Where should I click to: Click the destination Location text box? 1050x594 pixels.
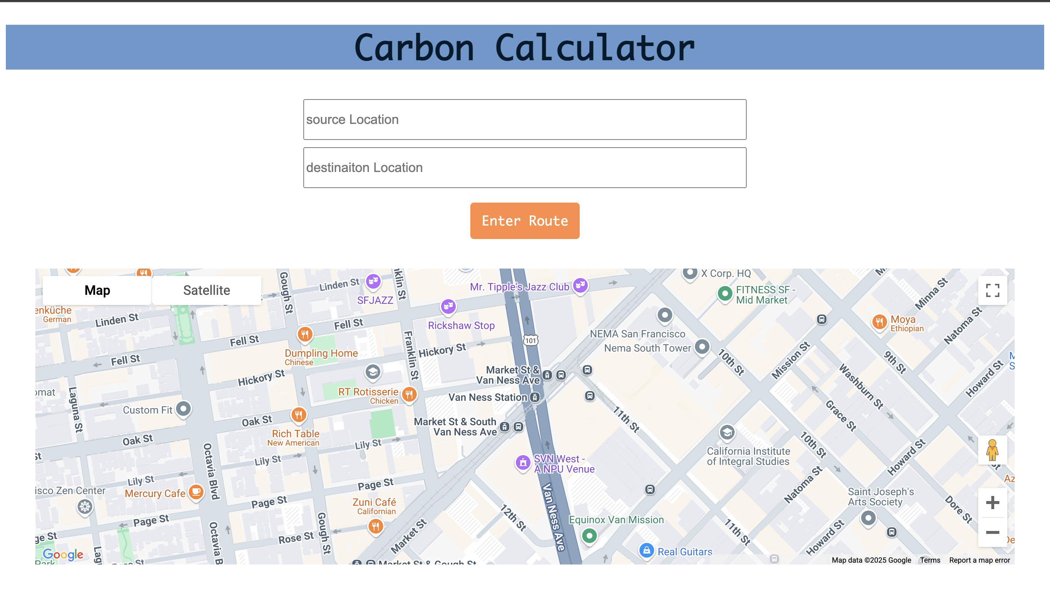point(524,168)
